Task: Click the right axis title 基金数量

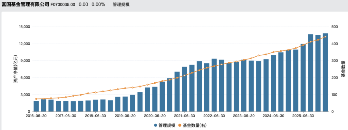Action: coord(343,69)
